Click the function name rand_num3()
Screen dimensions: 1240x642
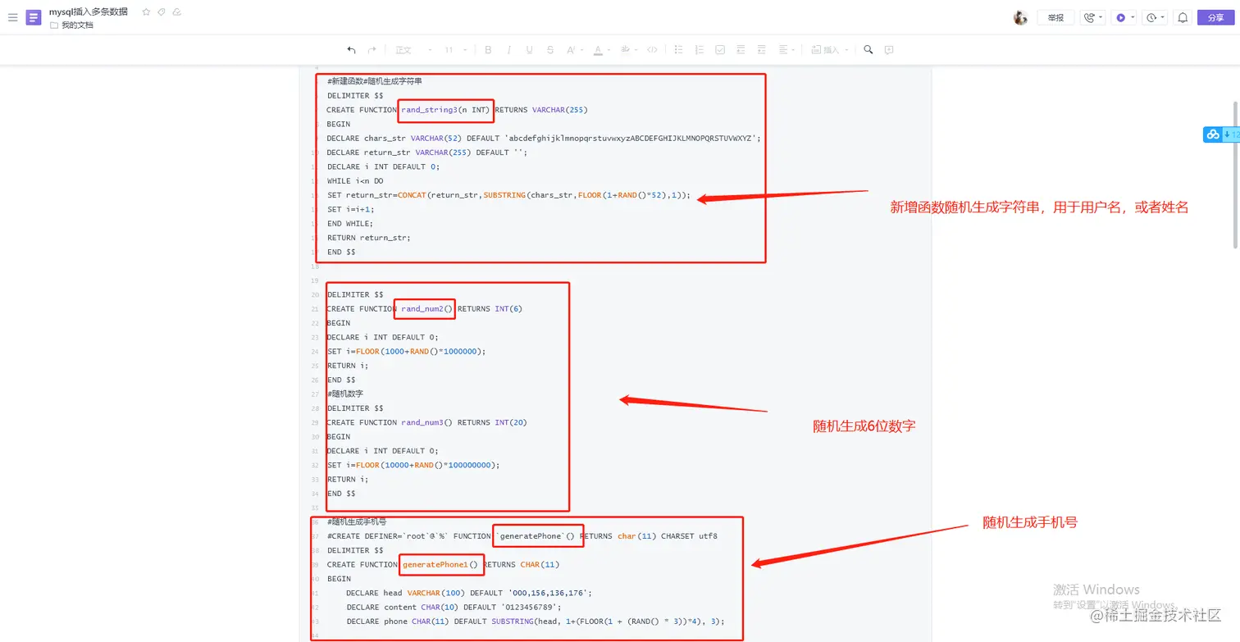[x=426, y=422]
